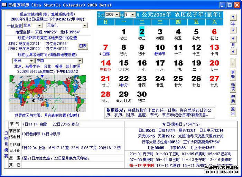Select date 12 十三
This screenshot has width=242, height=177.
(196, 50)
